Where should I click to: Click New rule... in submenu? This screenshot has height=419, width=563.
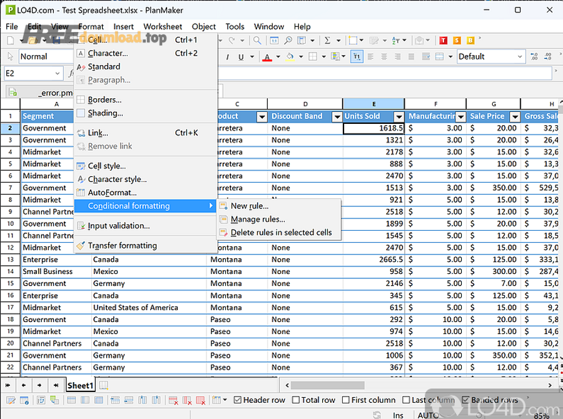click(279, 206)
